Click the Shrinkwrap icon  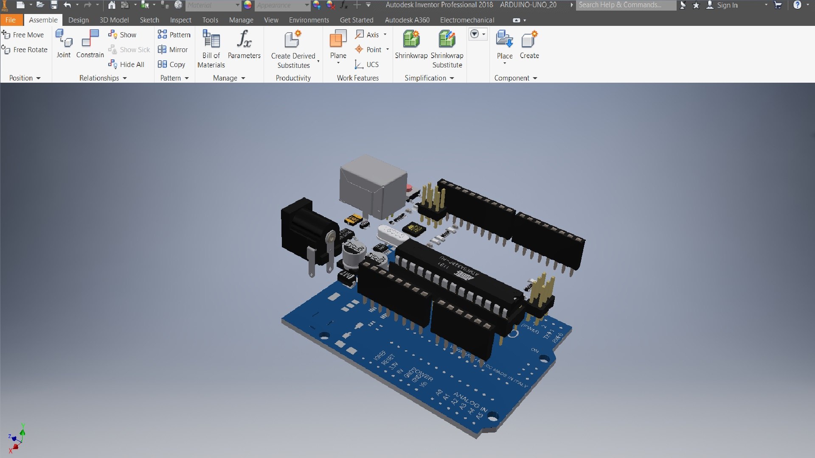411,39
